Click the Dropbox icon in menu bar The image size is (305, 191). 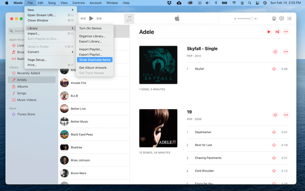point(169,3)
